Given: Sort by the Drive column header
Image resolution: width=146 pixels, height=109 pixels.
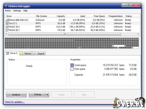Looking at the screenshot, I should (20, 16).
